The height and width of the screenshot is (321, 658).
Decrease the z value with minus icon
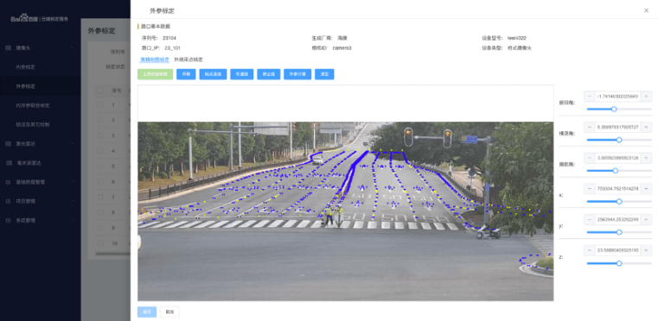coord(589,250)
